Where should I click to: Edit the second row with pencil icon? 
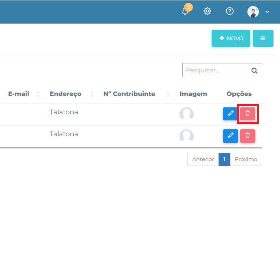pyautogui.click(x=230, y=136)
